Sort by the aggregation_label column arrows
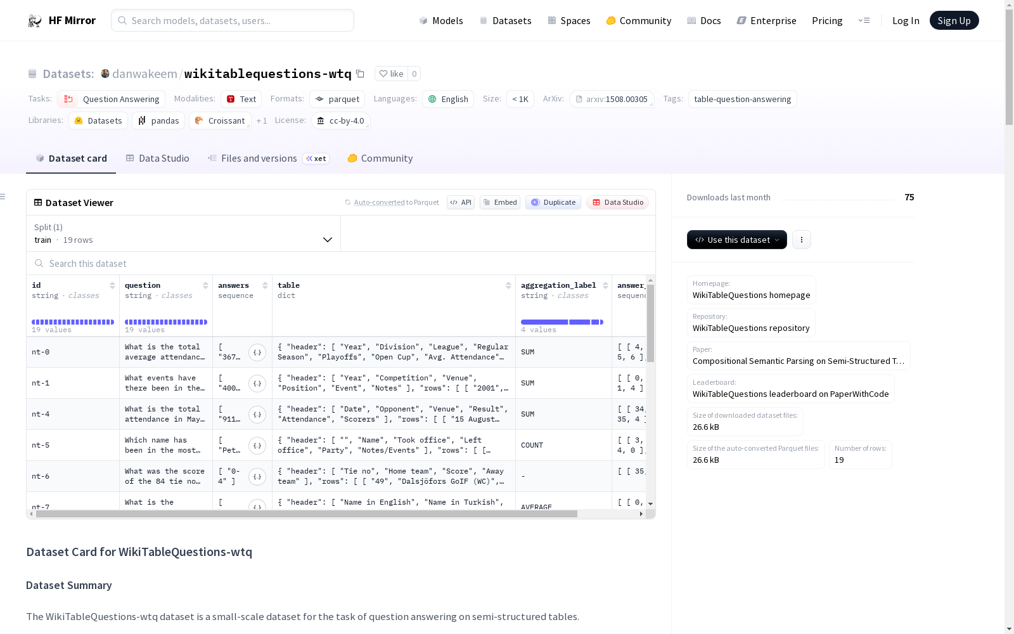Image resolution: width=1014 pixels, height=634 pixels. 605,285
